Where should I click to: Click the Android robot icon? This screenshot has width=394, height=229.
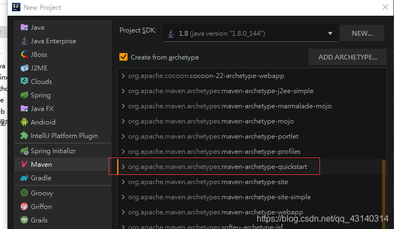24,122
